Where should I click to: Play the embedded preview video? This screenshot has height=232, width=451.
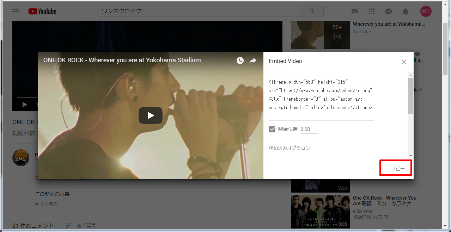(x=151, y=115)
